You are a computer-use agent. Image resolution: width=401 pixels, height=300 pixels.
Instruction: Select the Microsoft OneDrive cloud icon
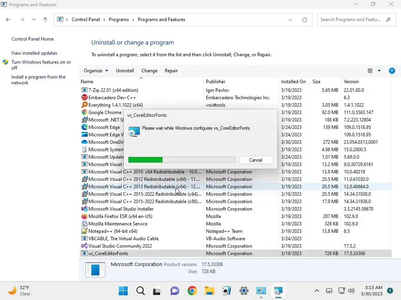[85, 142]
